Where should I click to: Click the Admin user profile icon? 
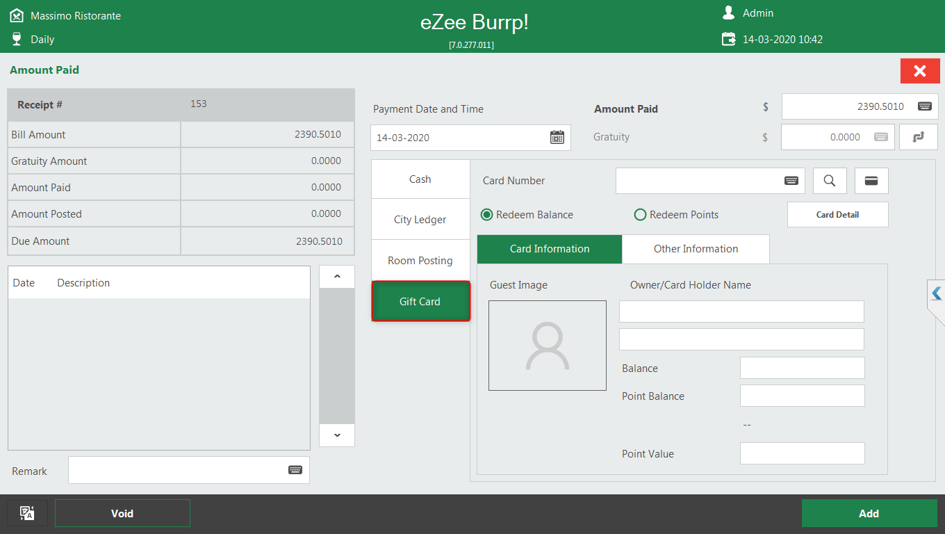(x=728, y=13)
